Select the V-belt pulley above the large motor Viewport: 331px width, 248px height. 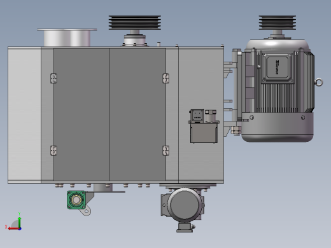click(x=278, y=22)
